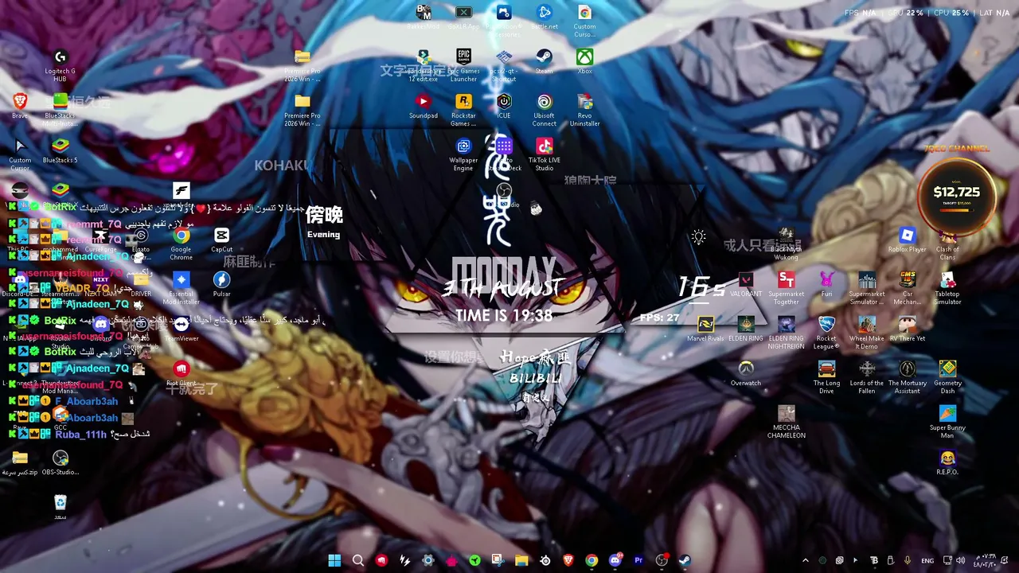Screen dimensions: 1019x573
Task: Open the BakkesMod desktop shortcut
Action: (x=424, y=18)
